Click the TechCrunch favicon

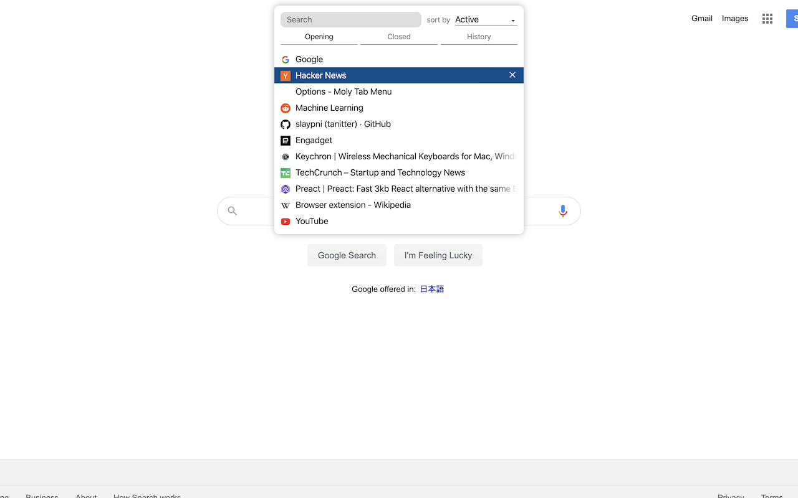pyautogui.click(x=286, y=173)
